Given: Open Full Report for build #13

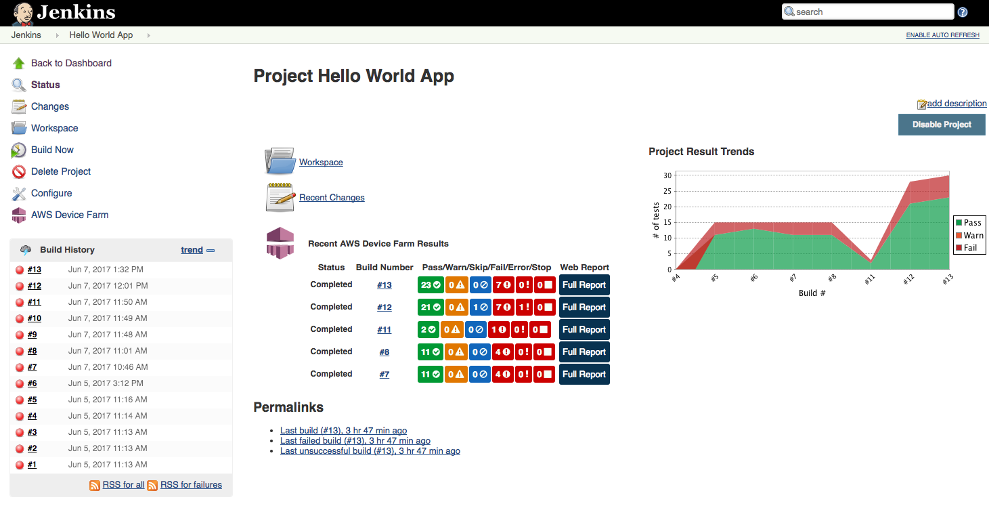Looking at the screenshot, I should tap(584, 285).
